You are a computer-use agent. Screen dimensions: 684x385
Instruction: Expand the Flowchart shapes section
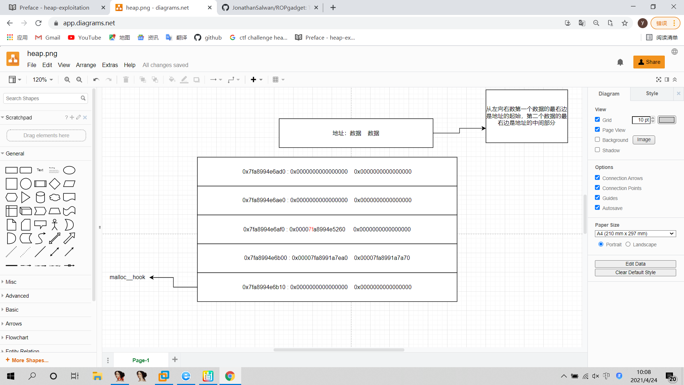(x=17, y=338)
